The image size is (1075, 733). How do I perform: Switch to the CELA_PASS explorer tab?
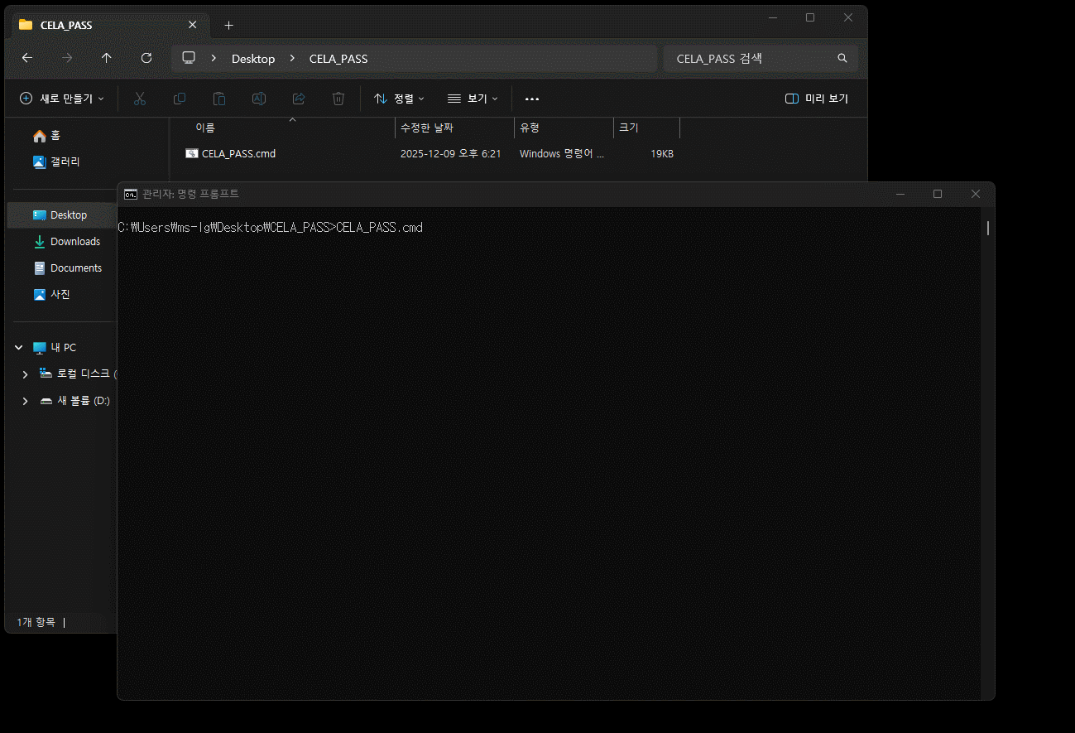(x=66, y=25)
